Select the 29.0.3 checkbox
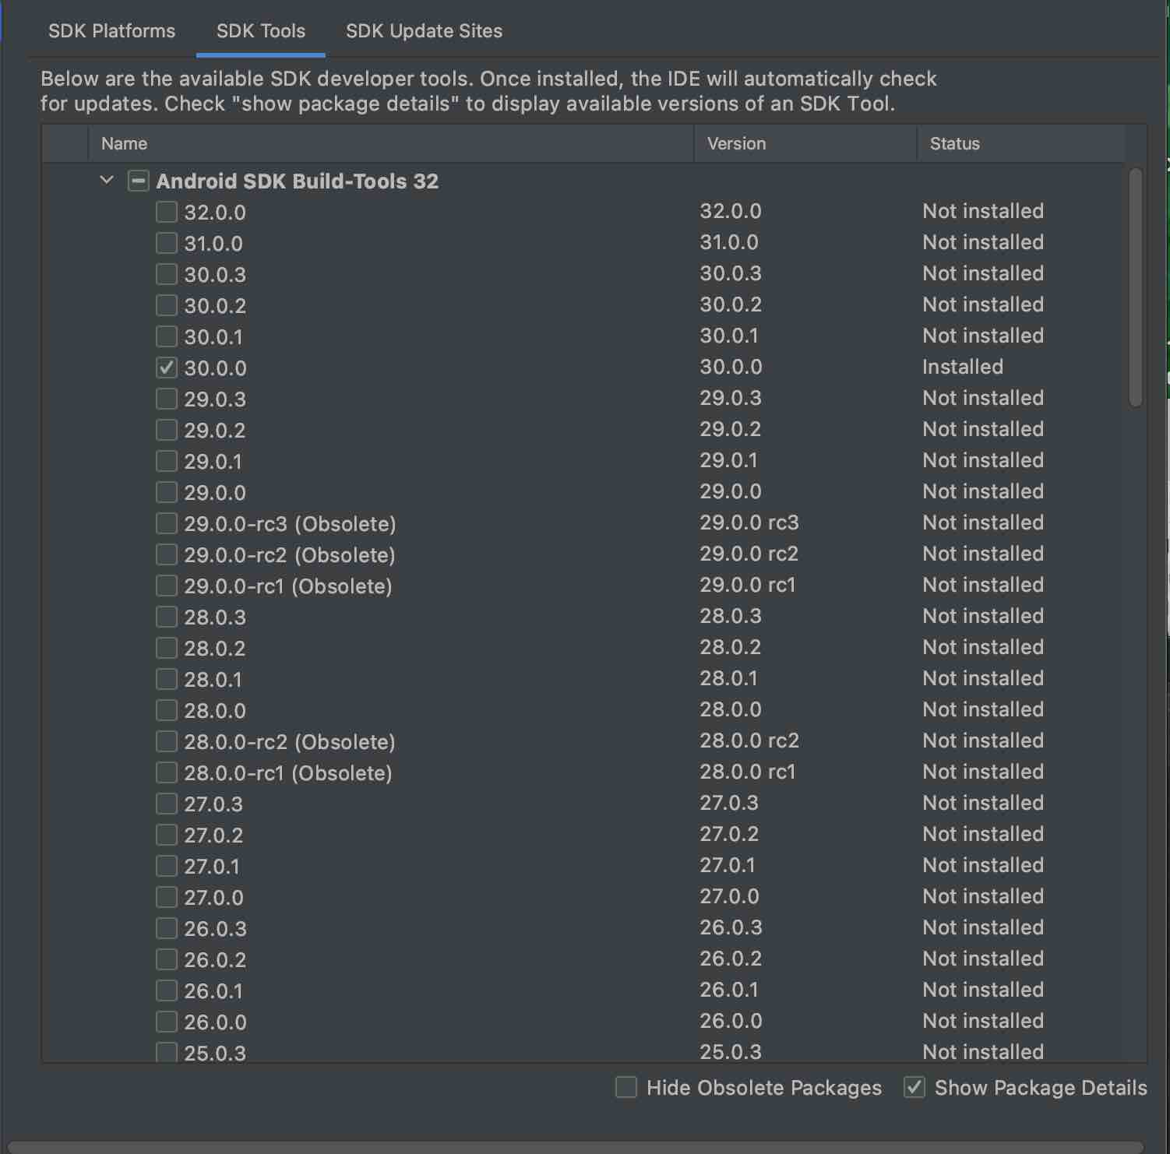 pyautogui.click(x=166, y=399)
